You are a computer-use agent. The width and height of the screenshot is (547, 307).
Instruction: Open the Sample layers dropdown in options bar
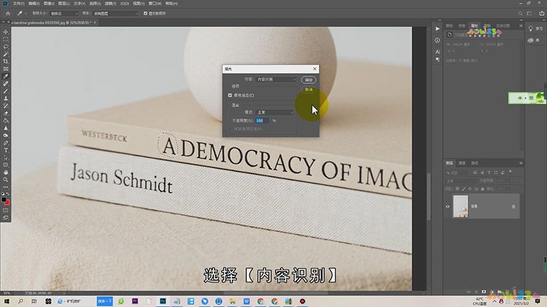[116, 13]
